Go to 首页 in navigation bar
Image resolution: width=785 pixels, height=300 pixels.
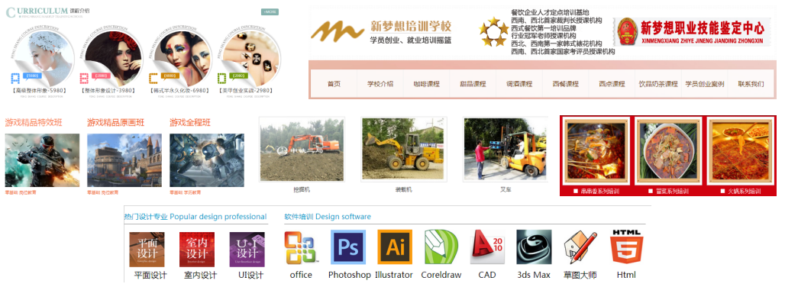[x=334, y=84]
